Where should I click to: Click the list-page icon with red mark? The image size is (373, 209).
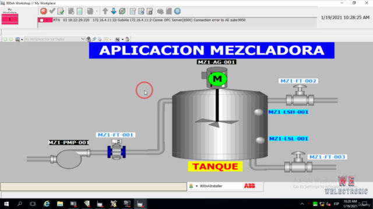click(150, 11)
